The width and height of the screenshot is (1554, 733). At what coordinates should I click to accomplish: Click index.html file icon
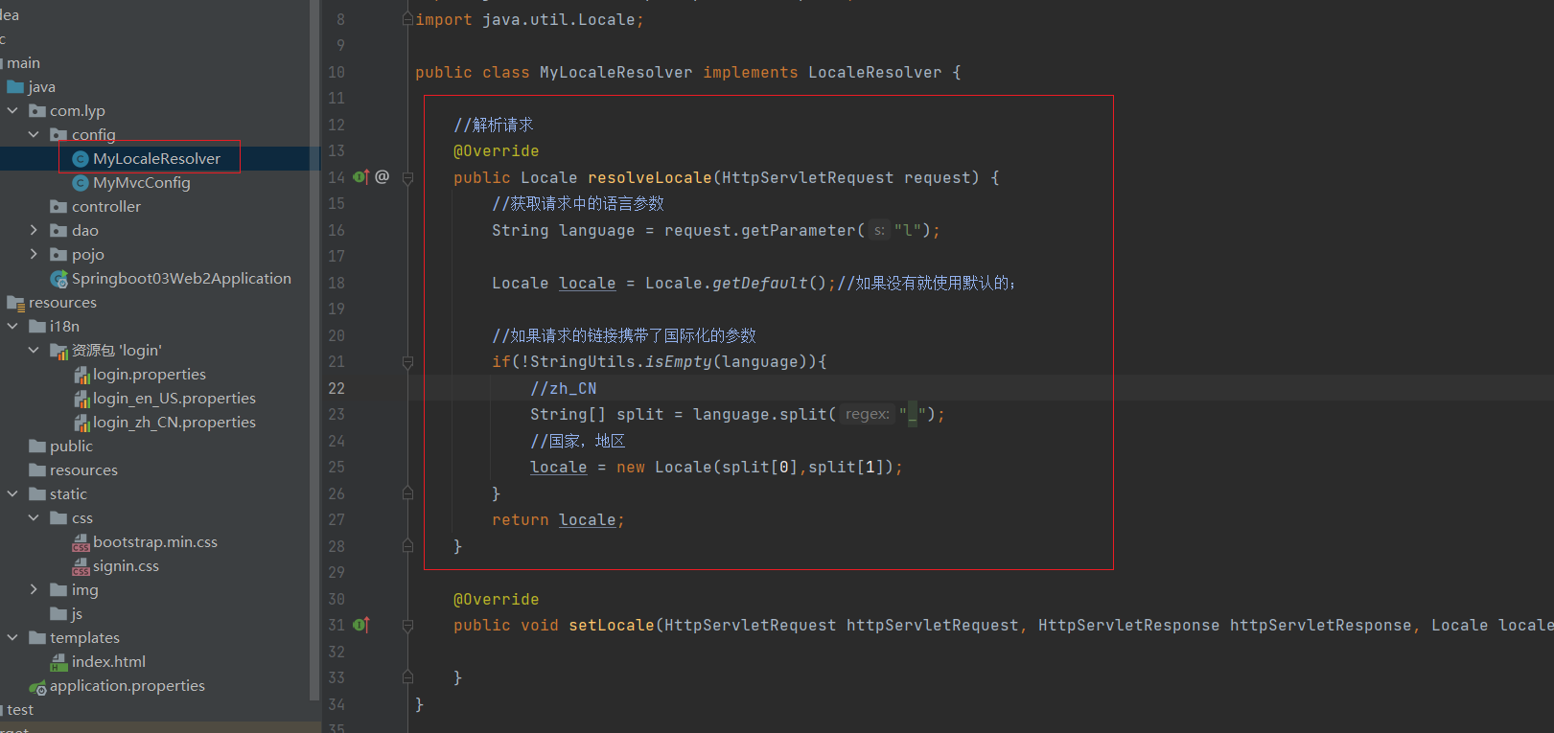[59, 662]
